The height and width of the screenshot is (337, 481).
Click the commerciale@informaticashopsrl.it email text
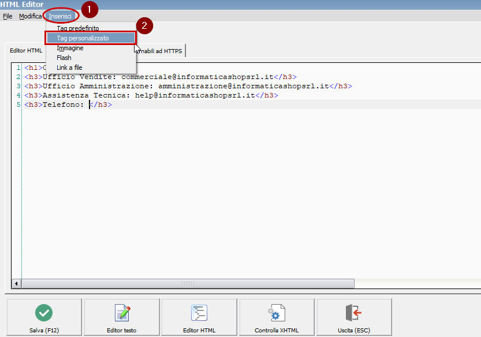pyautogui.click(x=197, y=77)
